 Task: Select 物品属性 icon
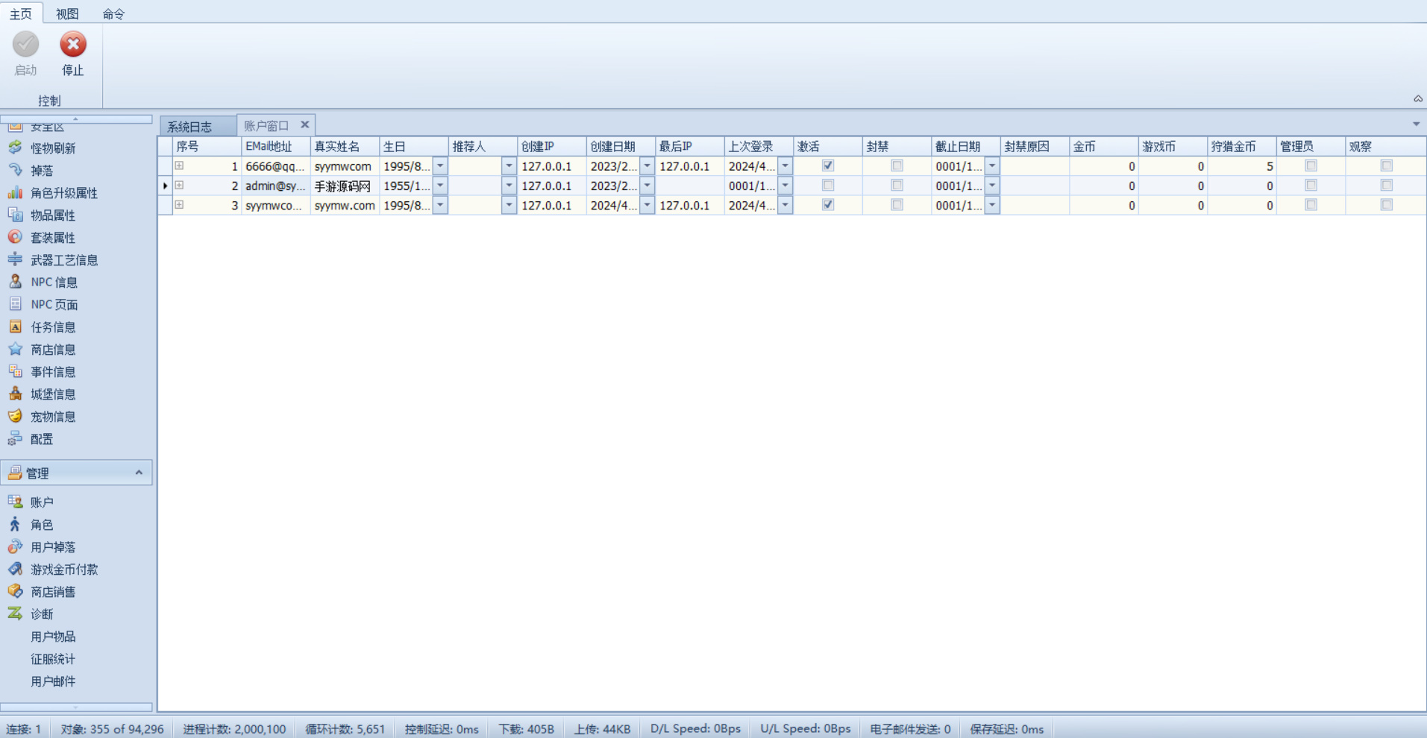15,215
